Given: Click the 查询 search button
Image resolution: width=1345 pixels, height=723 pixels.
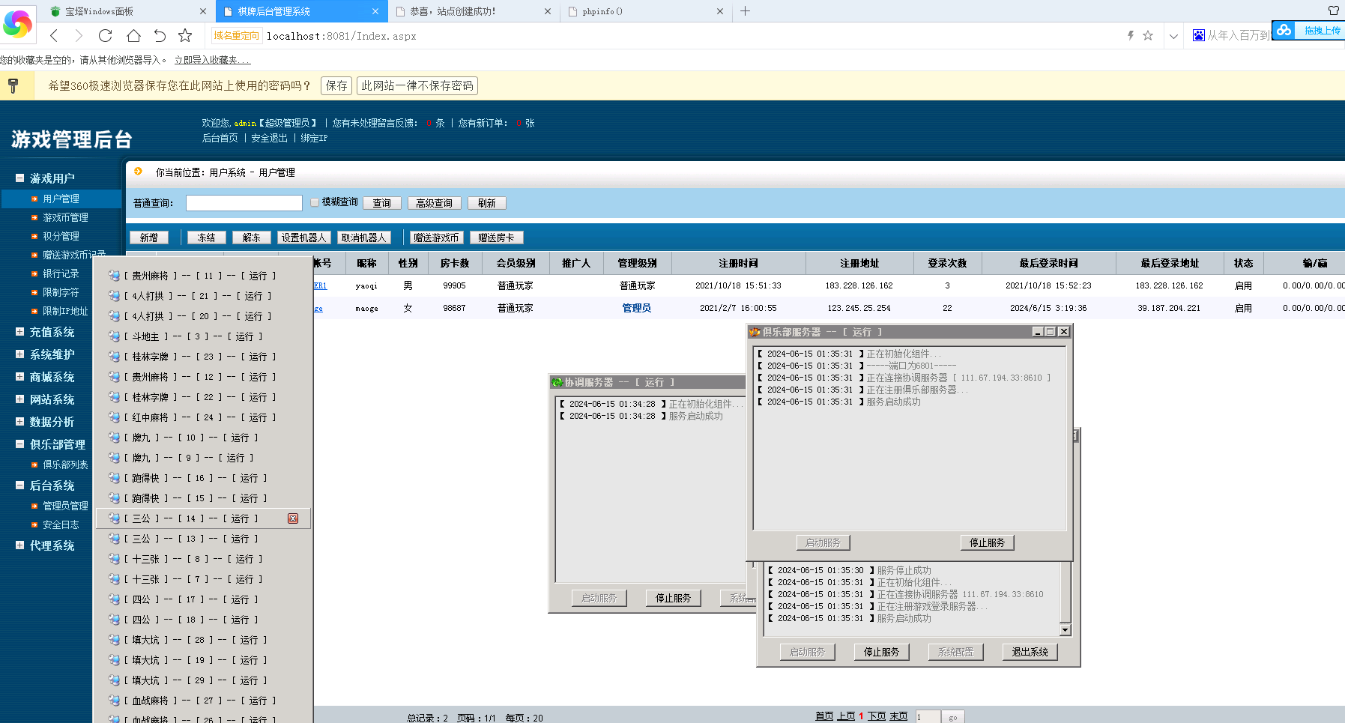Looking at the screenshot, I should pos(382,203).
